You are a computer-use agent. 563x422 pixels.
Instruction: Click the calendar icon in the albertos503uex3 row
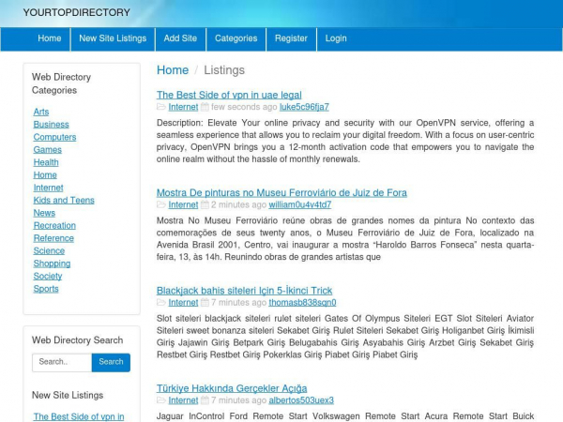point(205,400)
